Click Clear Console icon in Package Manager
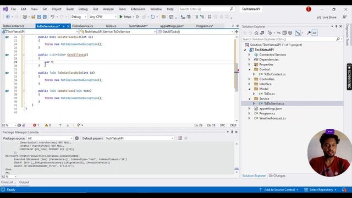This screenshot has width=352, height=198. 180,138
